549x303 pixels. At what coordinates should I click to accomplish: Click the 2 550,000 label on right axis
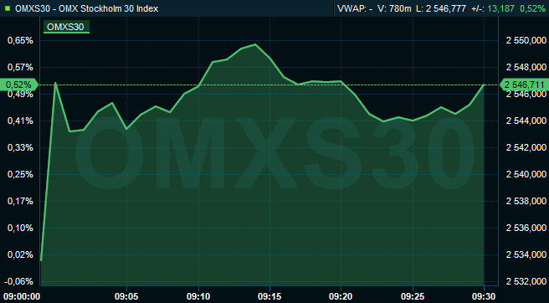point(526,40)
